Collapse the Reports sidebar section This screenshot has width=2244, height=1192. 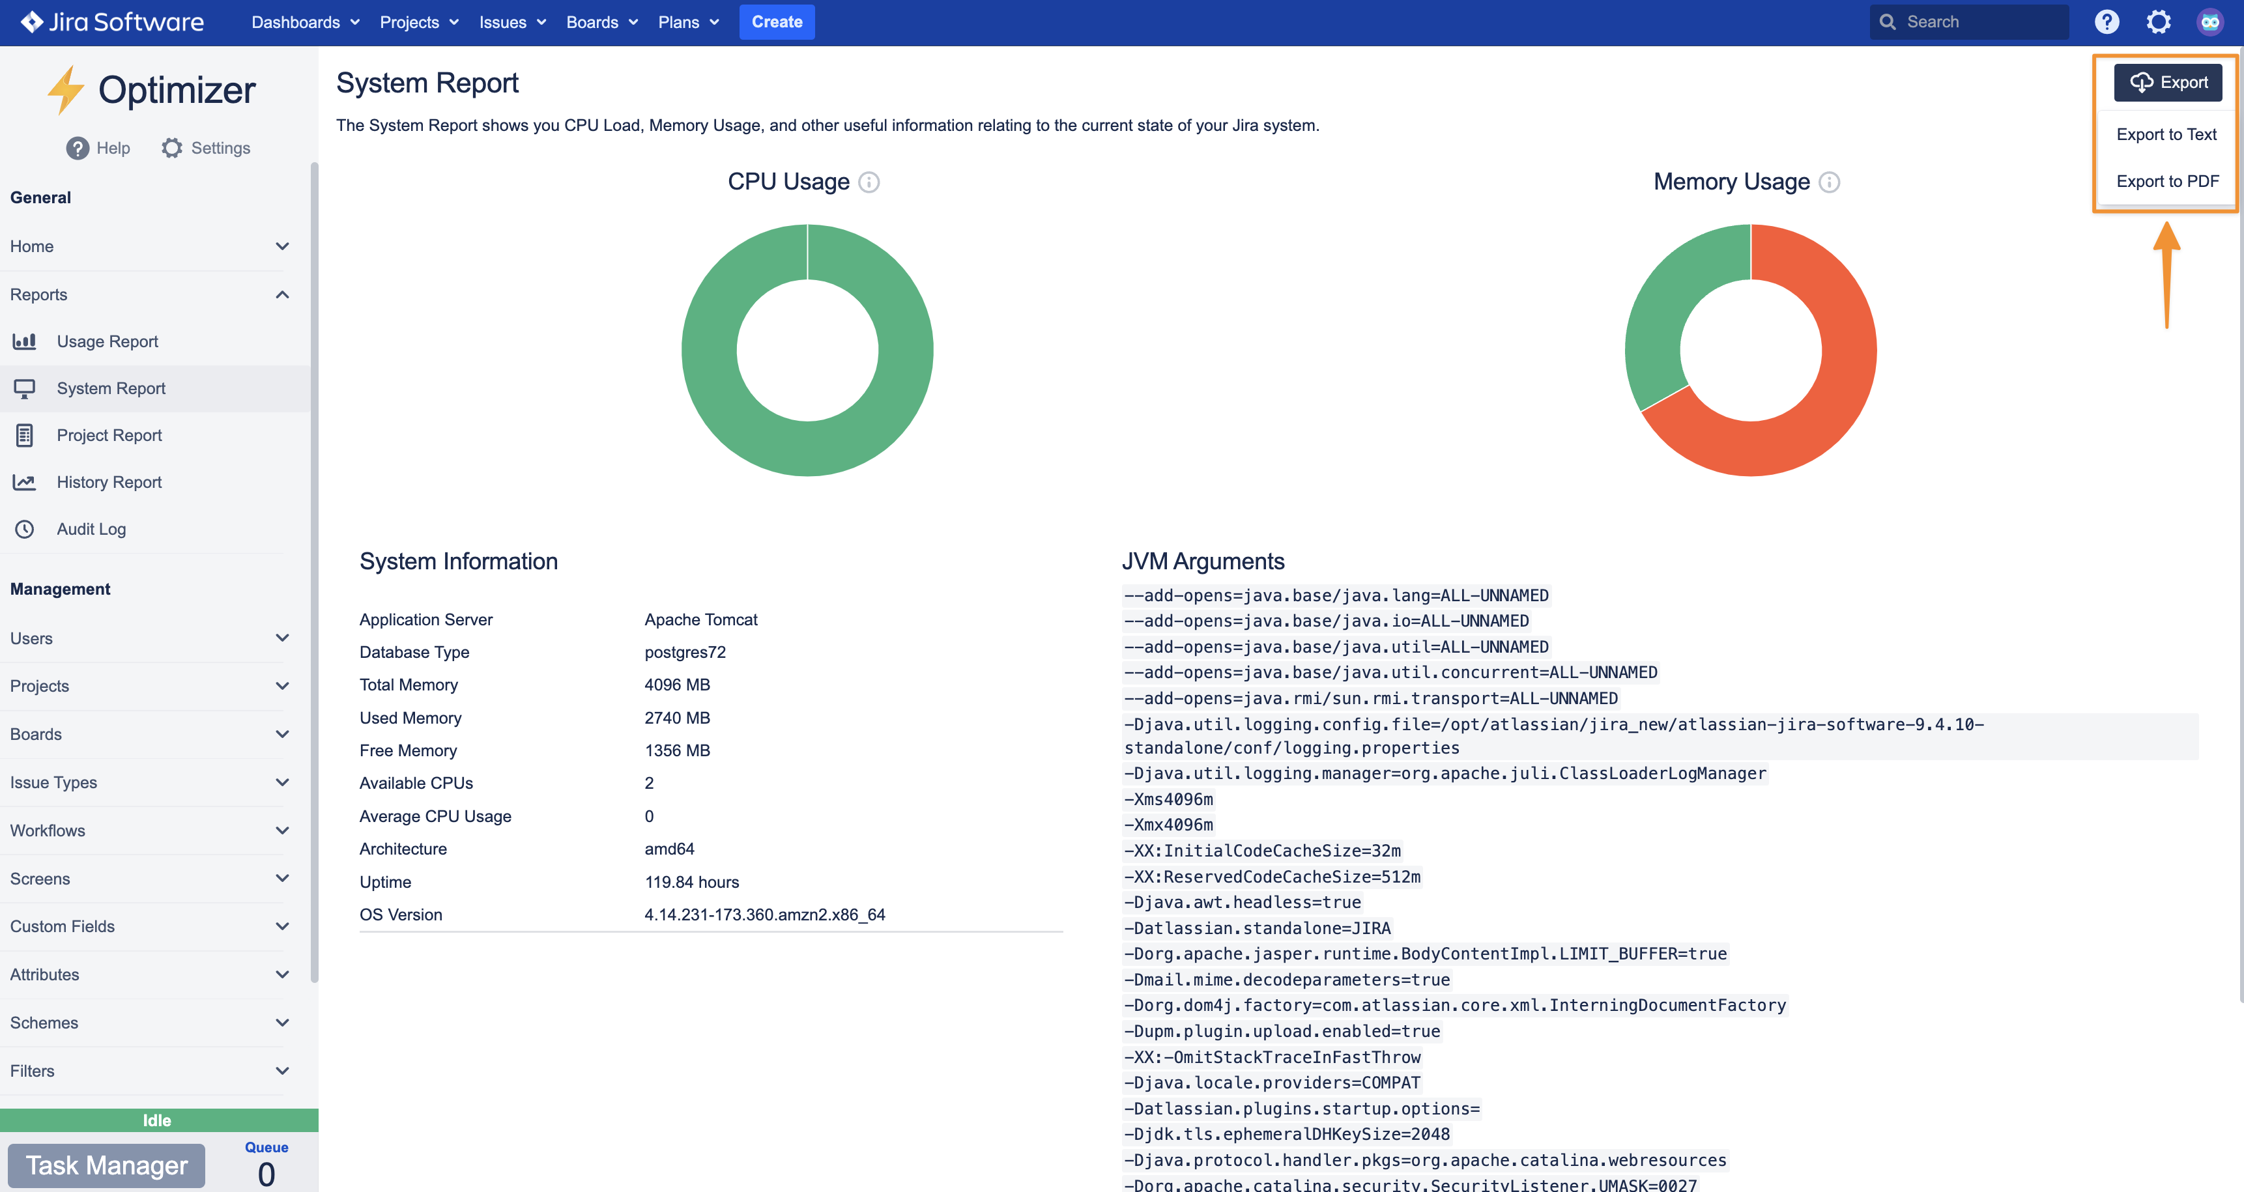point(281,294)
